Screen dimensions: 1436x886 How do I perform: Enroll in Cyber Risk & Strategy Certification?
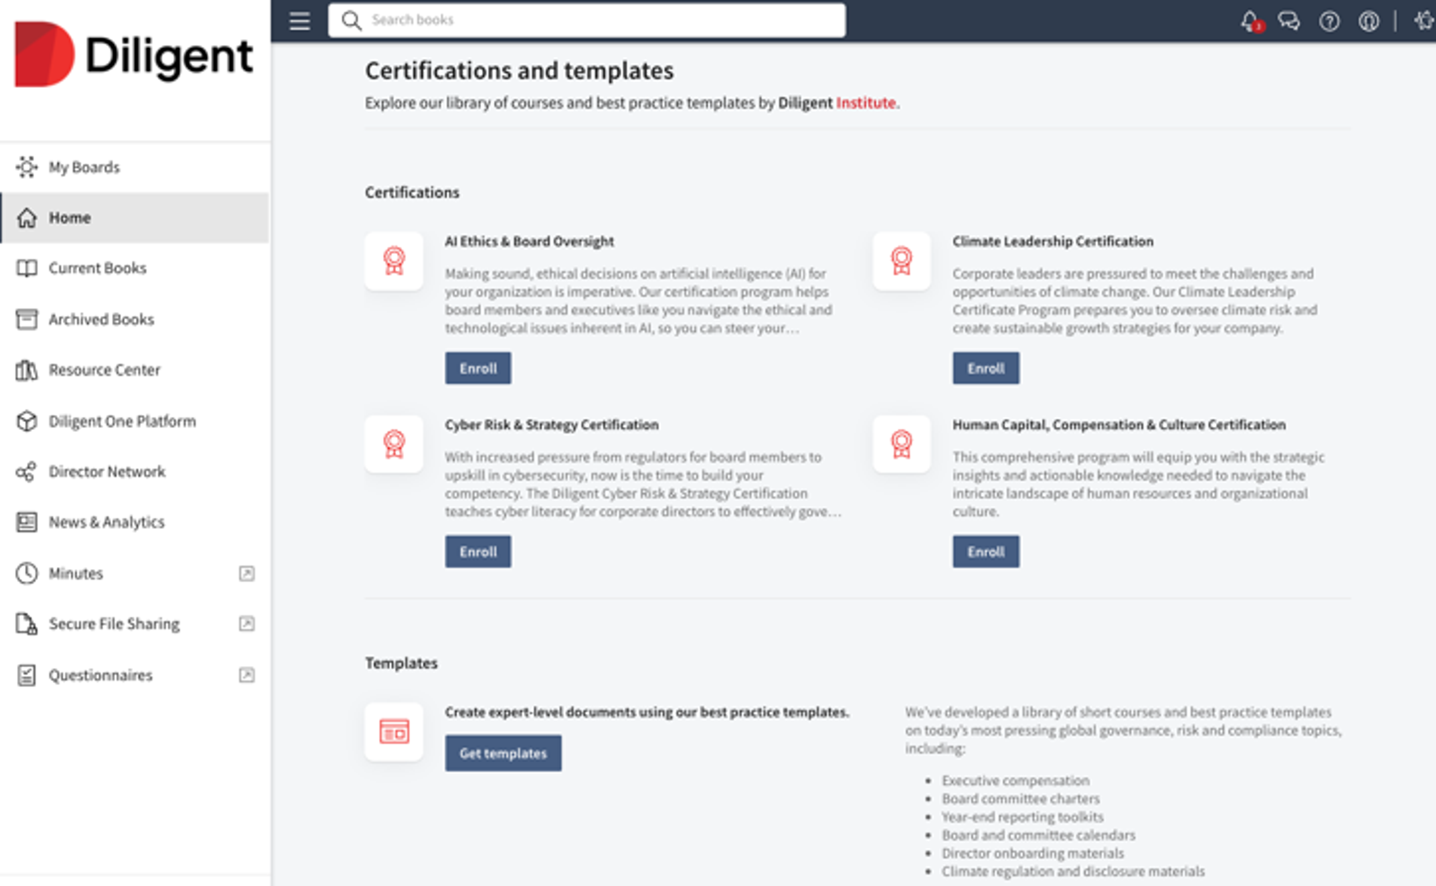coord(478,551)
